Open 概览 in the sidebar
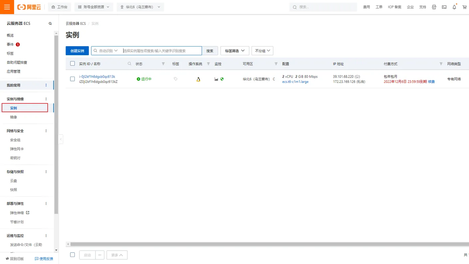The image size is (469, 264). (x=10, y=35)
